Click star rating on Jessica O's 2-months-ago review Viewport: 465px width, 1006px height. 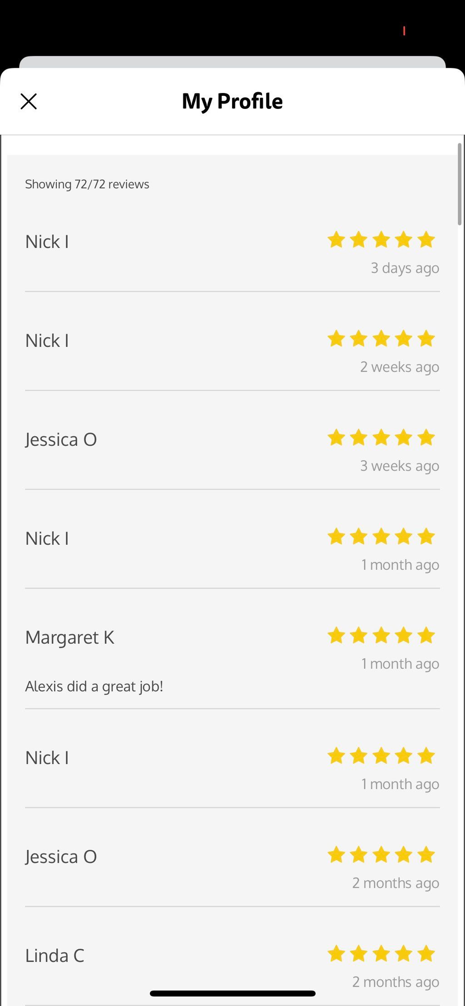click(381, 855)
